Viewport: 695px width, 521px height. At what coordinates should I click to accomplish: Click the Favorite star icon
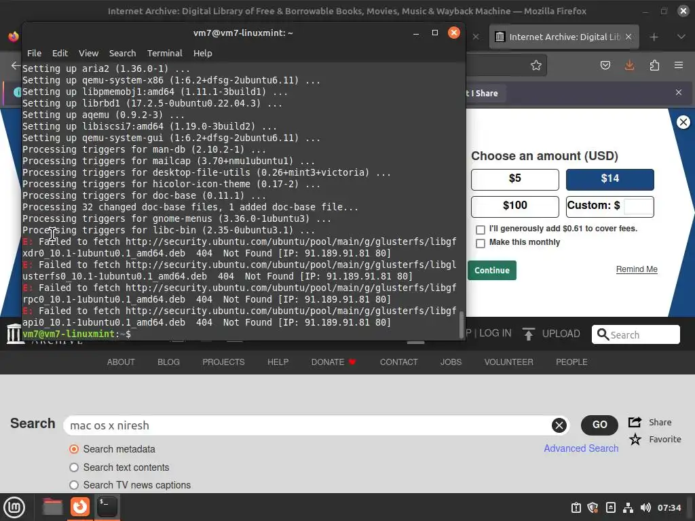pyautogui.click(x=635, y=440)
